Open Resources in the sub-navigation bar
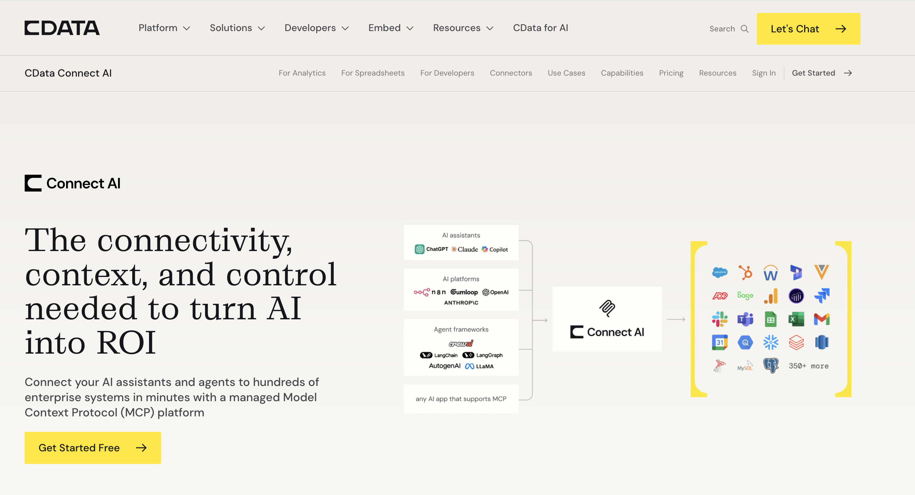Screen dimensions: 915x495 point(717,73)
